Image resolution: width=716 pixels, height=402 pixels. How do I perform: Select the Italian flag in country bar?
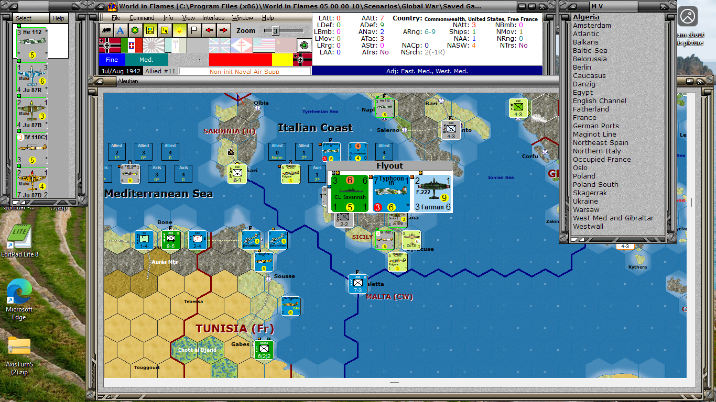click(132, 46)
